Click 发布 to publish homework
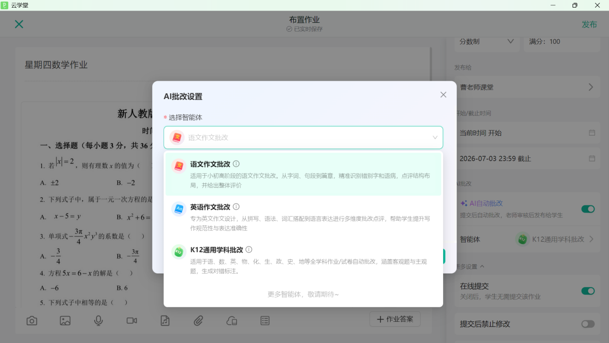The width and height of the screenshot is (609, 343). click(x=589, y=25)
